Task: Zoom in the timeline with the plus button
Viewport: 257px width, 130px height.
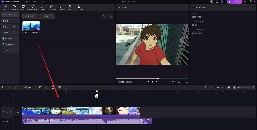Action: point(253,88)
